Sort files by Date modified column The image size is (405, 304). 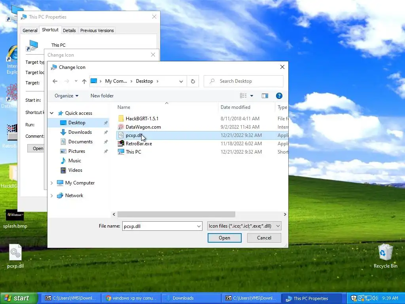click(x=235, y=107)
